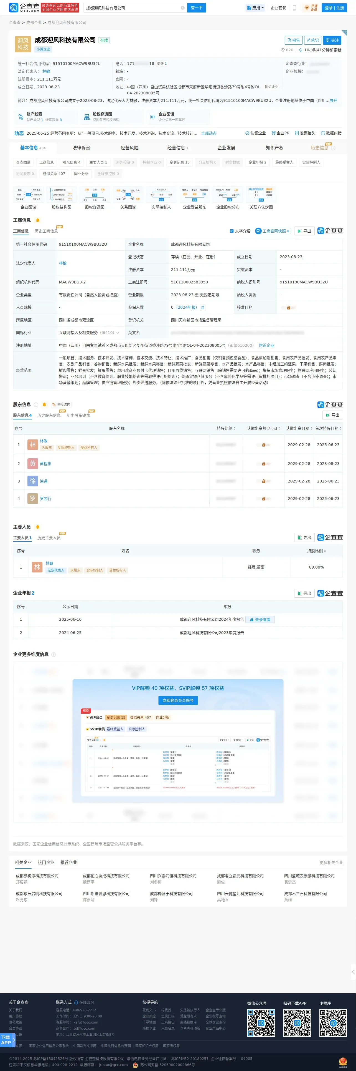
Task: Switch to the 经营风险 tab
Action: click(129, 148)
